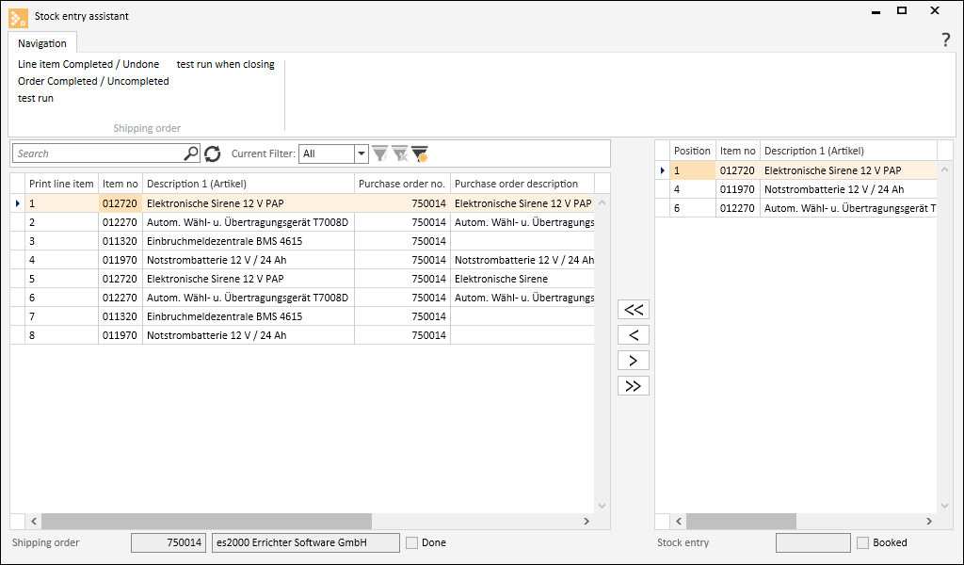Image resolution: width=964 pixels, height=565 pixels.
Task: Focus the Search input field
Action: coord(98,153)
